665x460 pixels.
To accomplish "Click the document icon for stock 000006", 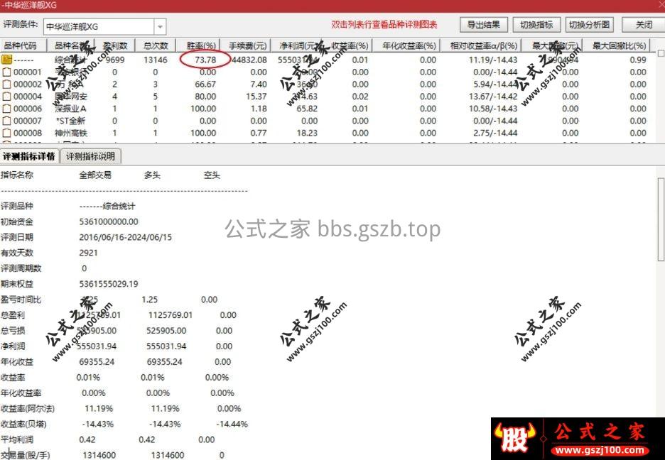I will [x=7, y=109].
